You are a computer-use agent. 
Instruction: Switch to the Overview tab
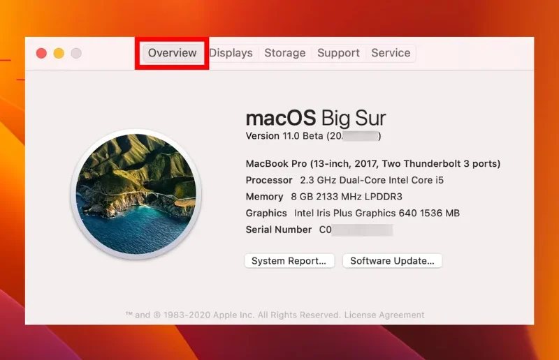click(x=172, y=53)
